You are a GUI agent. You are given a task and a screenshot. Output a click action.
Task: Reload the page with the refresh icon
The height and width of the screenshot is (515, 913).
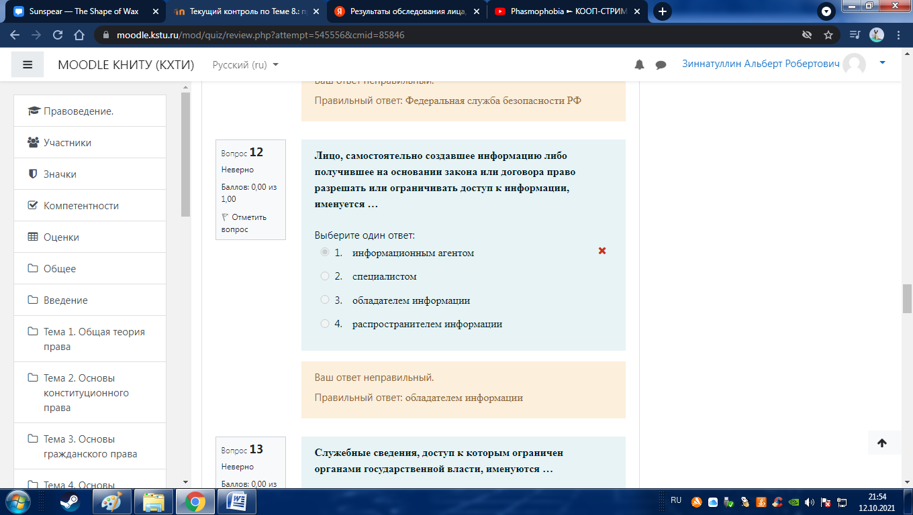(x=58, y=35)
